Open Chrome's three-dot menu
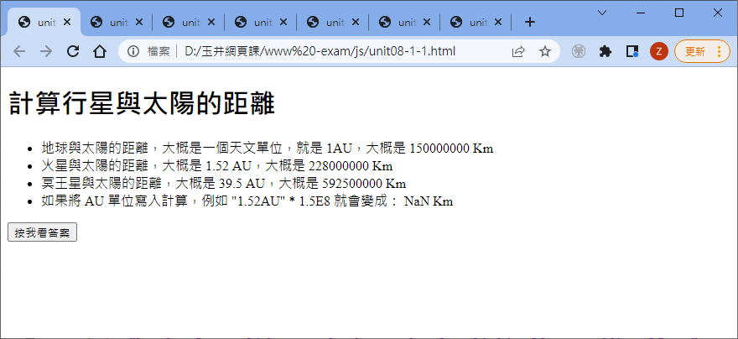 (719, 51)
